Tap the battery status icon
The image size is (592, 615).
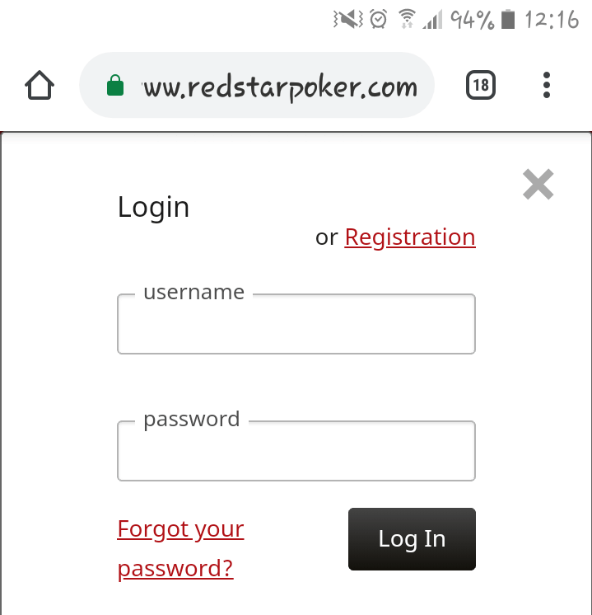click(x=508, y=19)
